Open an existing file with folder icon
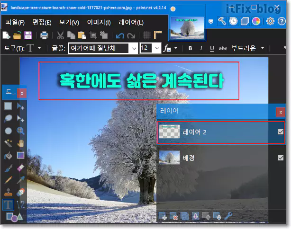291x229 pixels. [x=17, y=35]
